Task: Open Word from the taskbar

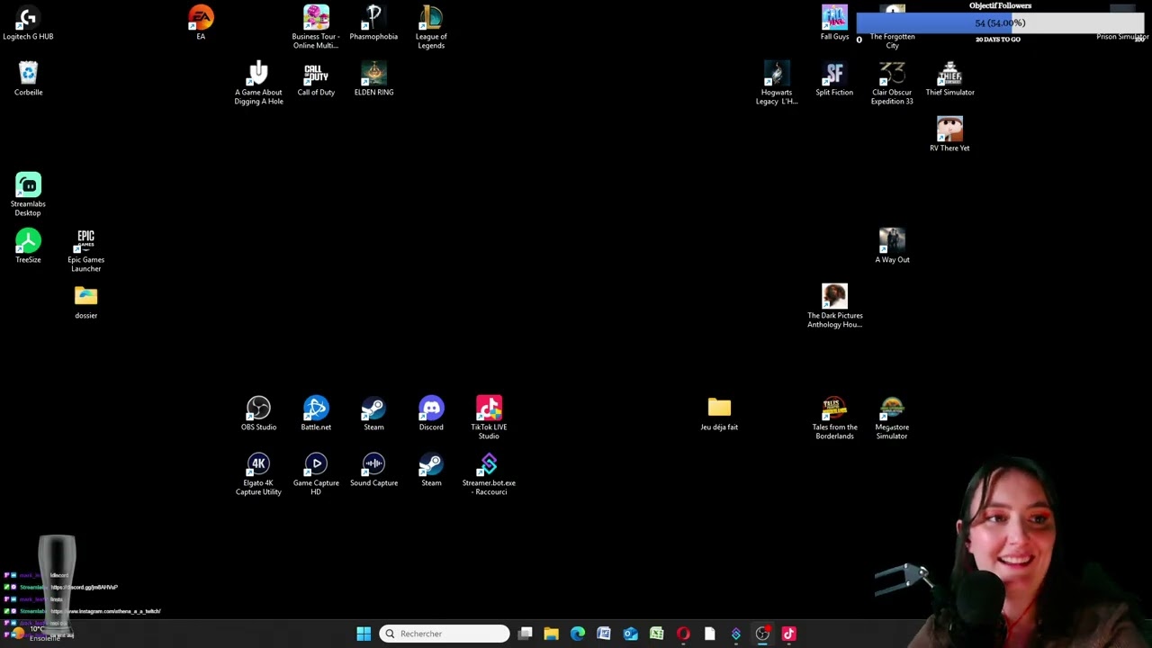Action: click(x=604, y=634)
